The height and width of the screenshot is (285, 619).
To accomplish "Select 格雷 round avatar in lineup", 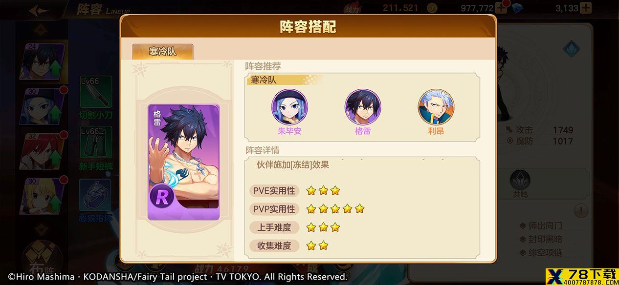I will click(363, 107).
